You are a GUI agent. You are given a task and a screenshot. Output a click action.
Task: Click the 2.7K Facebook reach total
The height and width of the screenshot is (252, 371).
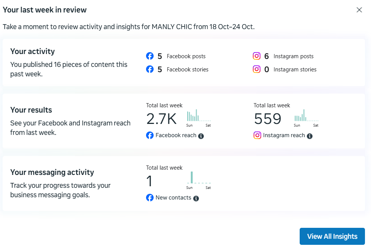click(162, 119)
